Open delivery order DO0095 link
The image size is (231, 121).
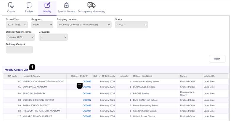pos(87,116)
